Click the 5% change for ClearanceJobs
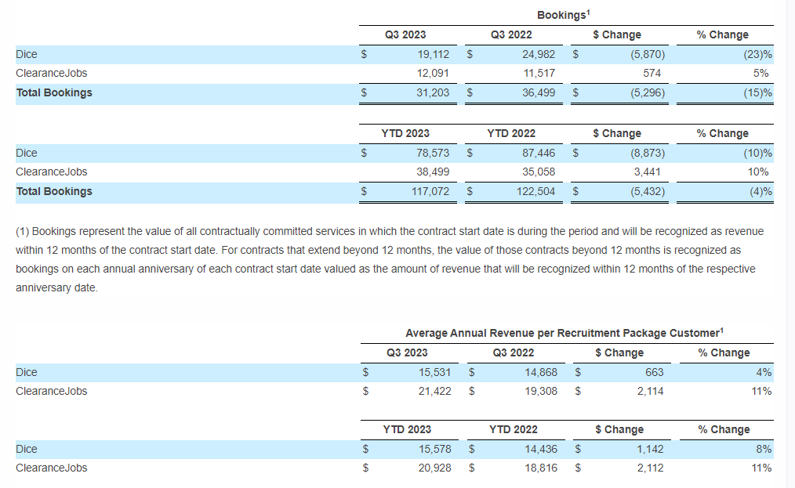Viewport: 795px width, 488px height. (761, 73)
